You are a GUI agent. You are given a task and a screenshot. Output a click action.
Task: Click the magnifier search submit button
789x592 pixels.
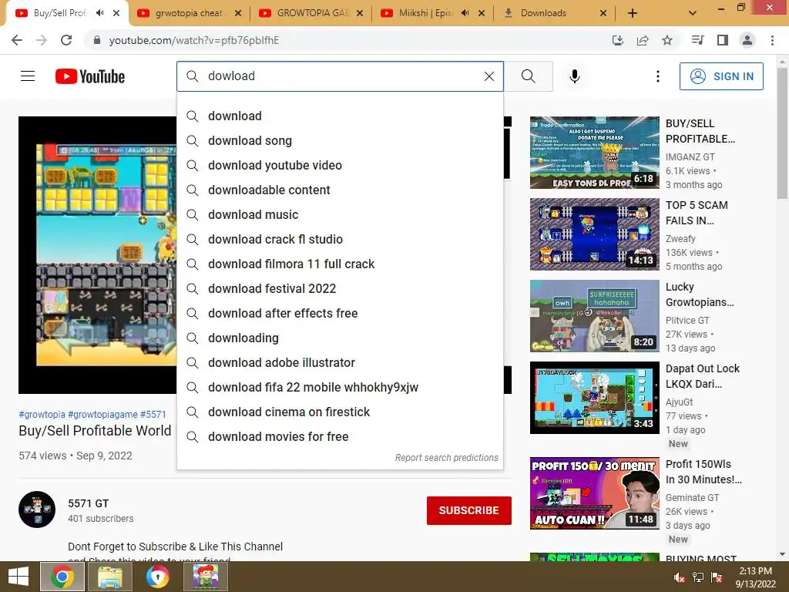pyautogui.click(x=529, y=76)
